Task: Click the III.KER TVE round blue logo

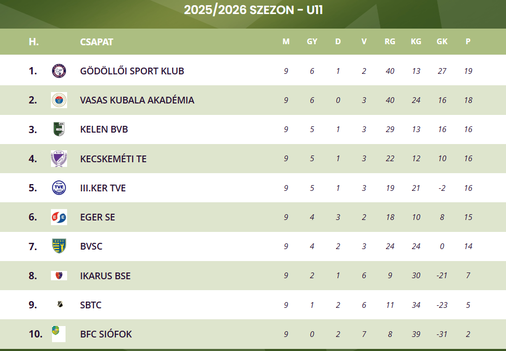Action: pyautogui.click(x=59, y=188)
